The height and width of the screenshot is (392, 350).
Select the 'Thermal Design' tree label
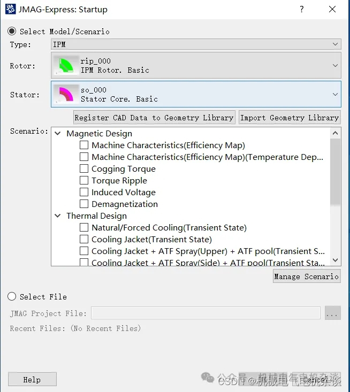[x=96, y=216]
